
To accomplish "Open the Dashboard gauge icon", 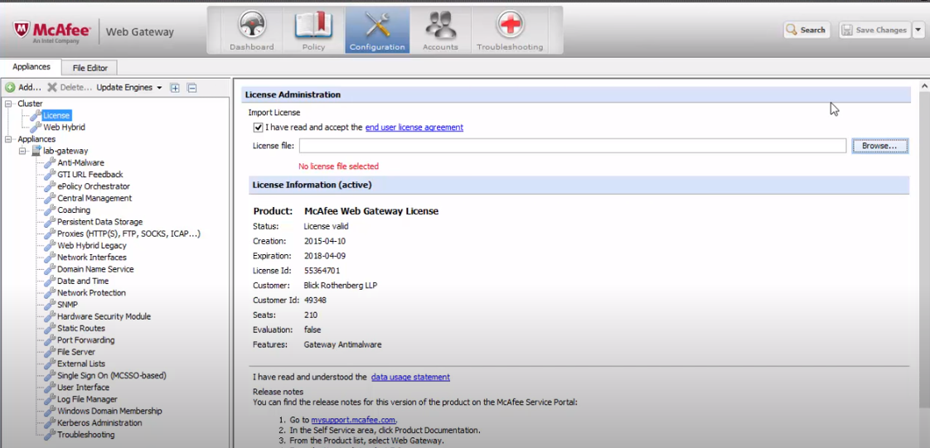I will point(251,26).
